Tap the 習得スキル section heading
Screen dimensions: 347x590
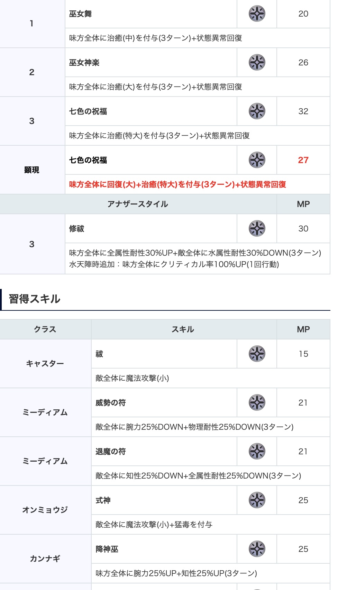point(35,299)
